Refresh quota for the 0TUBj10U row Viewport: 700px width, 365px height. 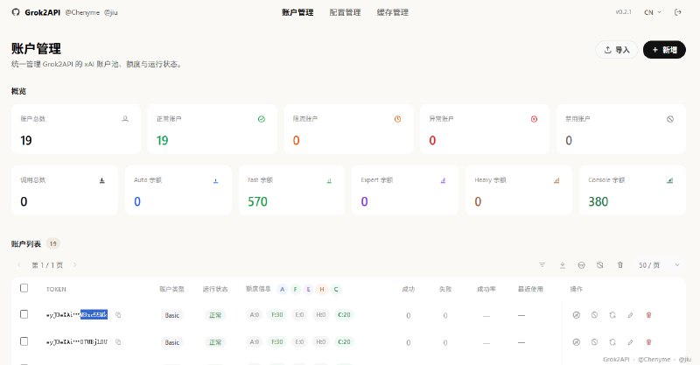(612, 342)
